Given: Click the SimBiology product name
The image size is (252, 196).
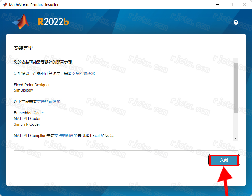Looking at the screenshot, I should (x=23, y=90).
